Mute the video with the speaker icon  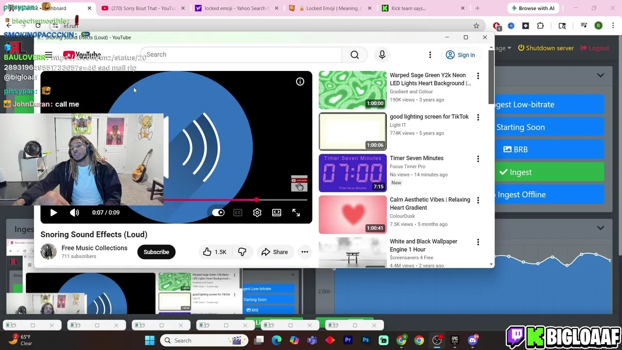pos(74,212)
